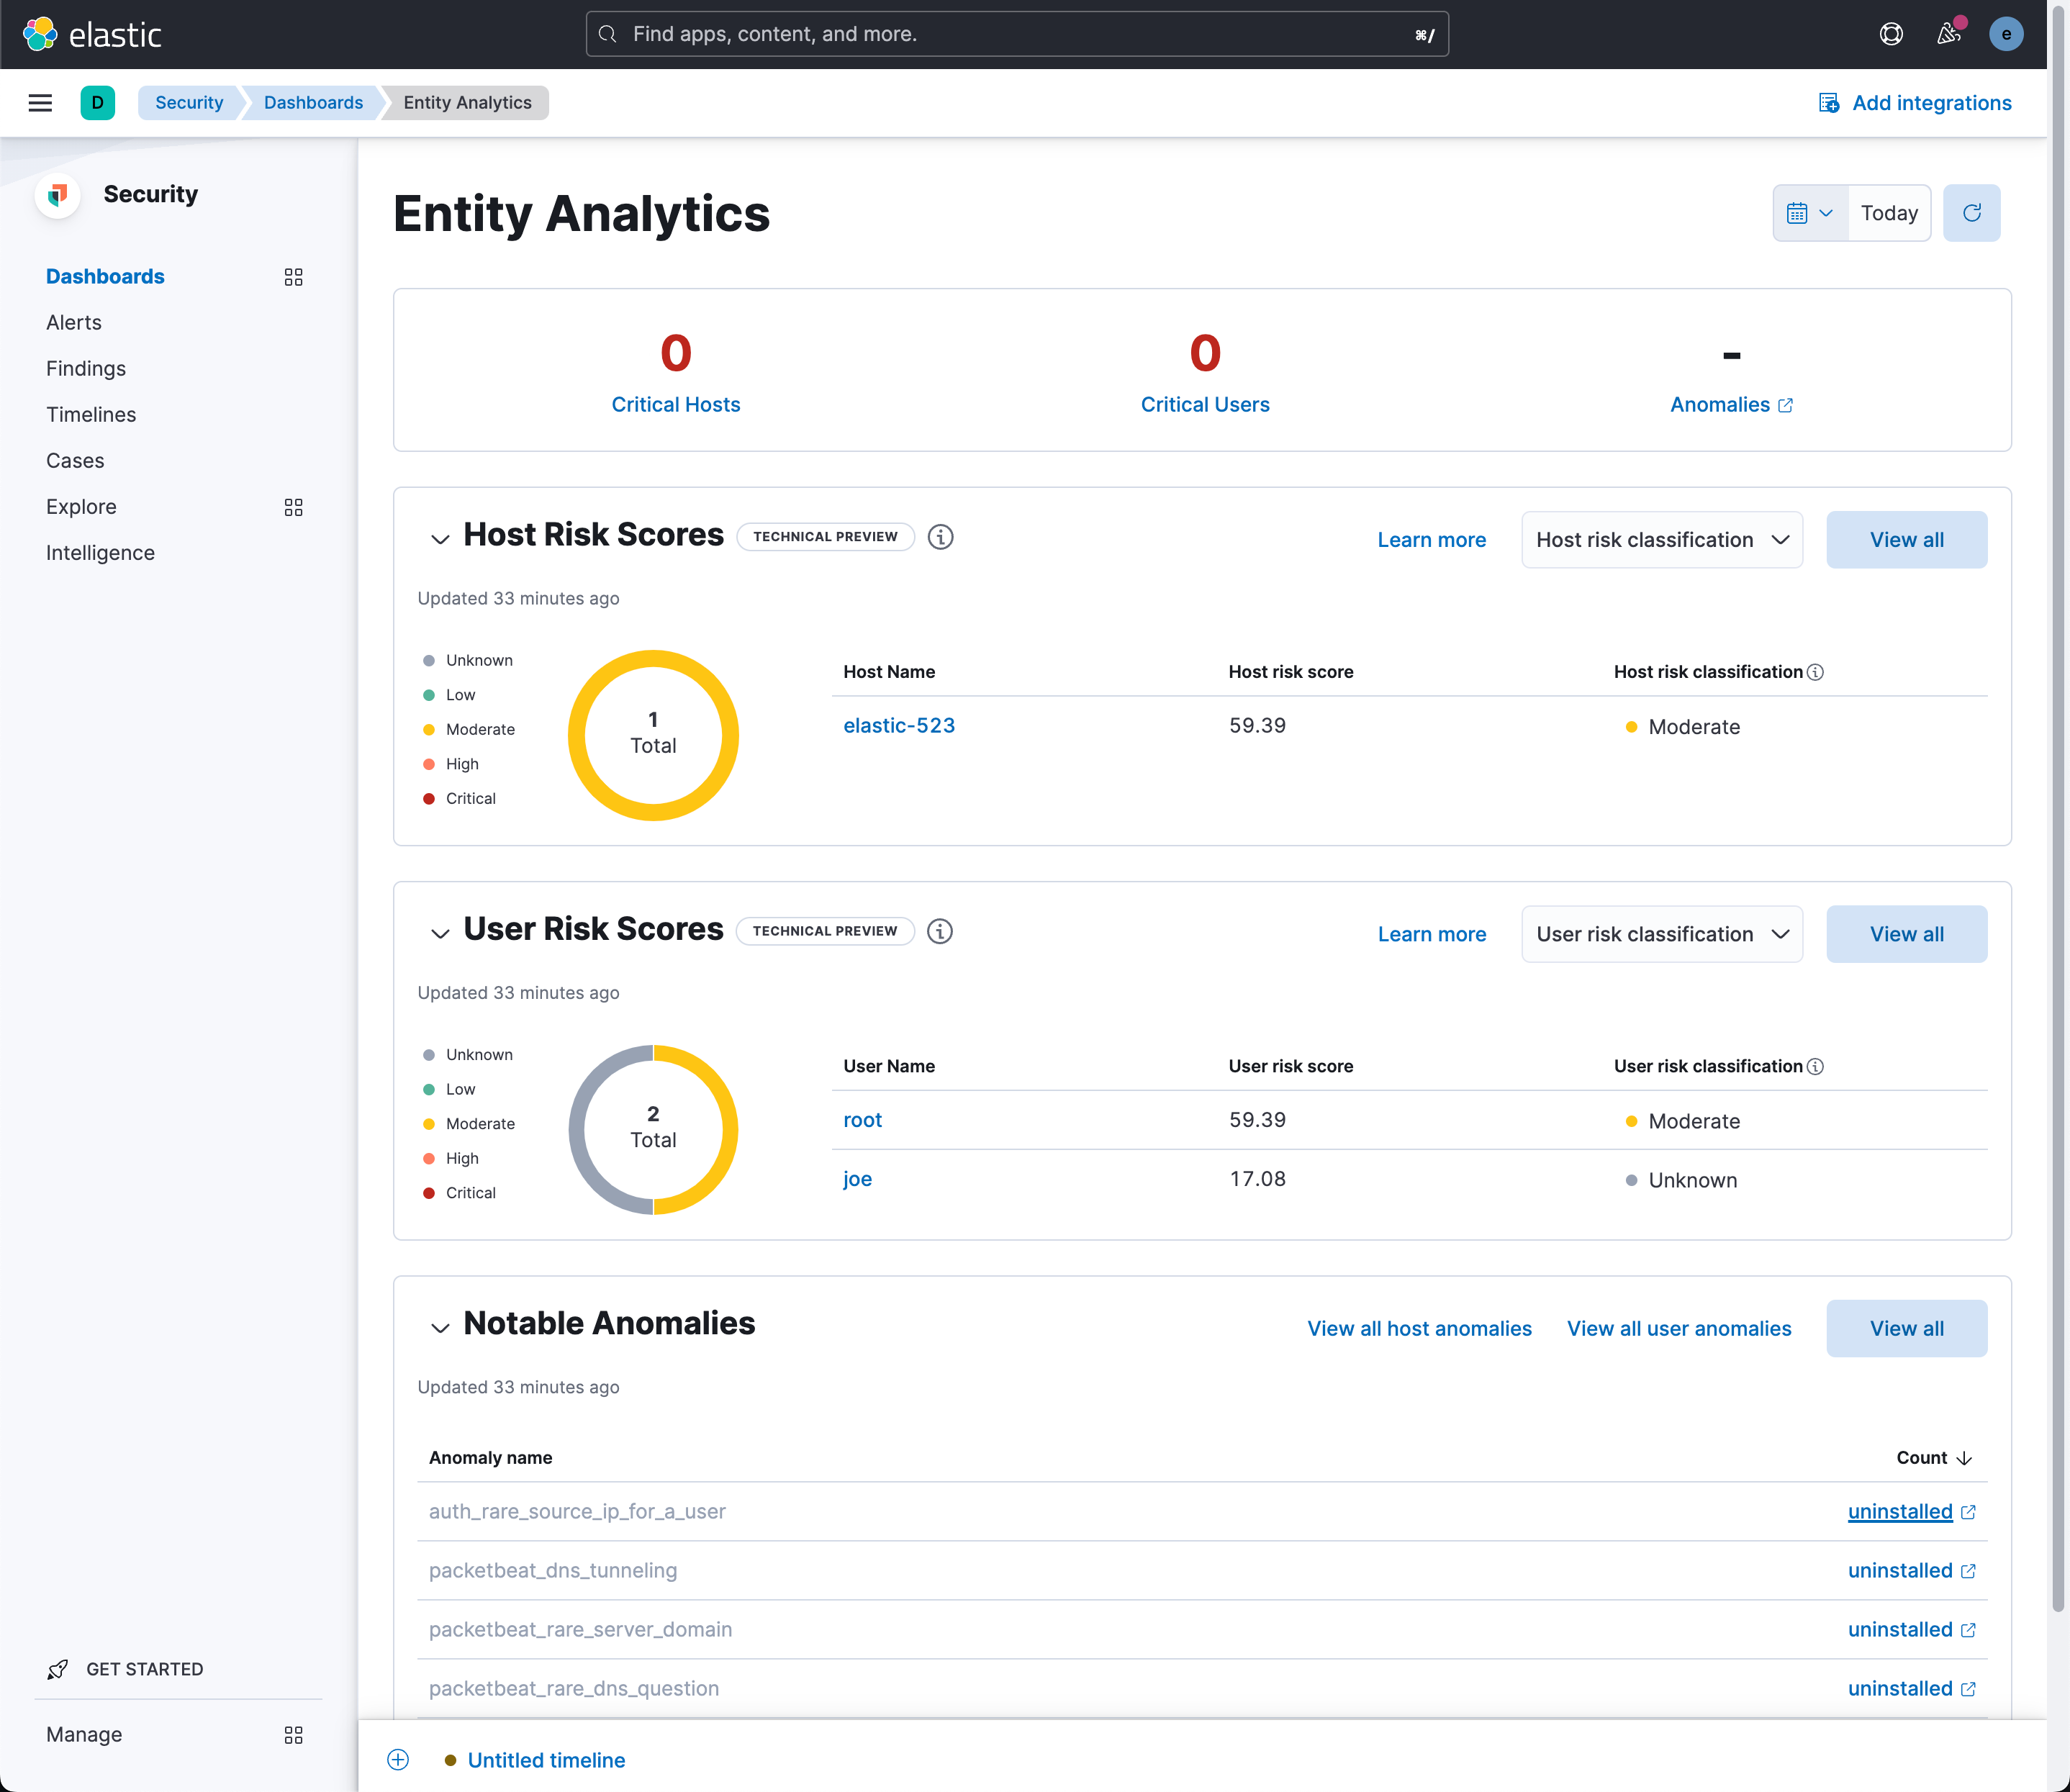
Task: Open external link icon for packetbeat_dns_tunneling
Action: point(1968,1572)
